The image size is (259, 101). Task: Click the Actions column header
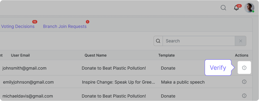click(x=241, y=55)
